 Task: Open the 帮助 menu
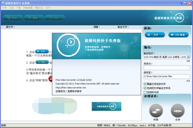(x=39, y=8)
